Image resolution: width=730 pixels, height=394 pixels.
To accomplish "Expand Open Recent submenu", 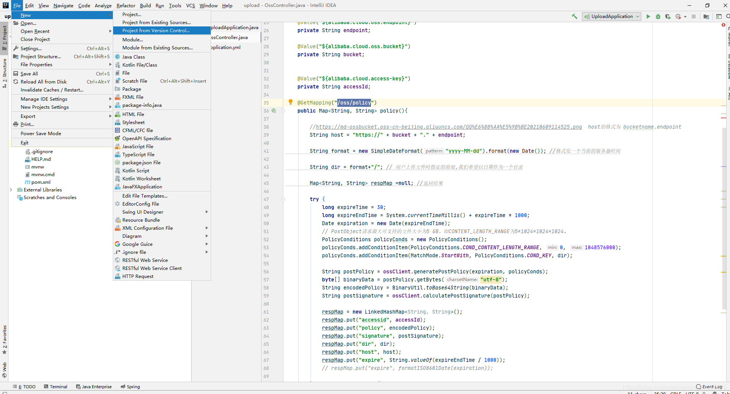I will 62,31.
